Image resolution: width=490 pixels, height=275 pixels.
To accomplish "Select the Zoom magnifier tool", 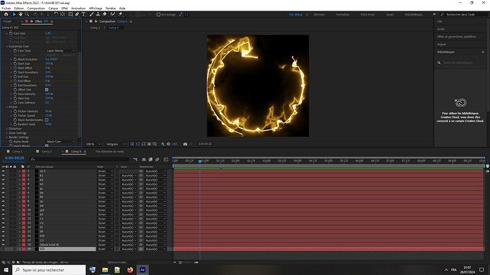I will click(x=27, y=14).
